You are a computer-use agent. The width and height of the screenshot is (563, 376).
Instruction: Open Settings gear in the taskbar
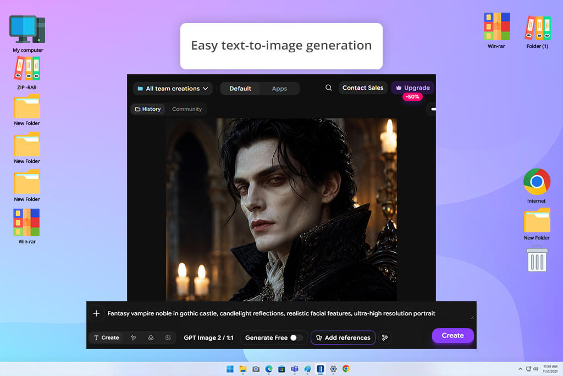click(333, 369)
